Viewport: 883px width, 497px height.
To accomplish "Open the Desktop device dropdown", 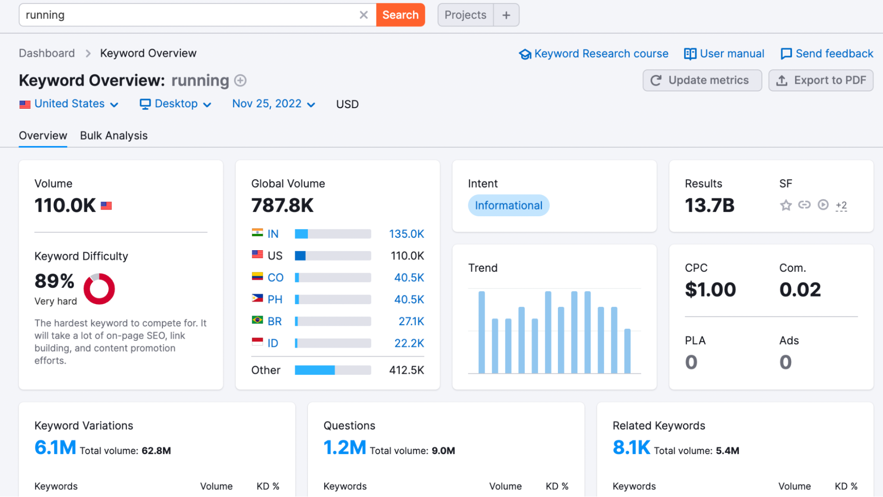I will [176, 104].
